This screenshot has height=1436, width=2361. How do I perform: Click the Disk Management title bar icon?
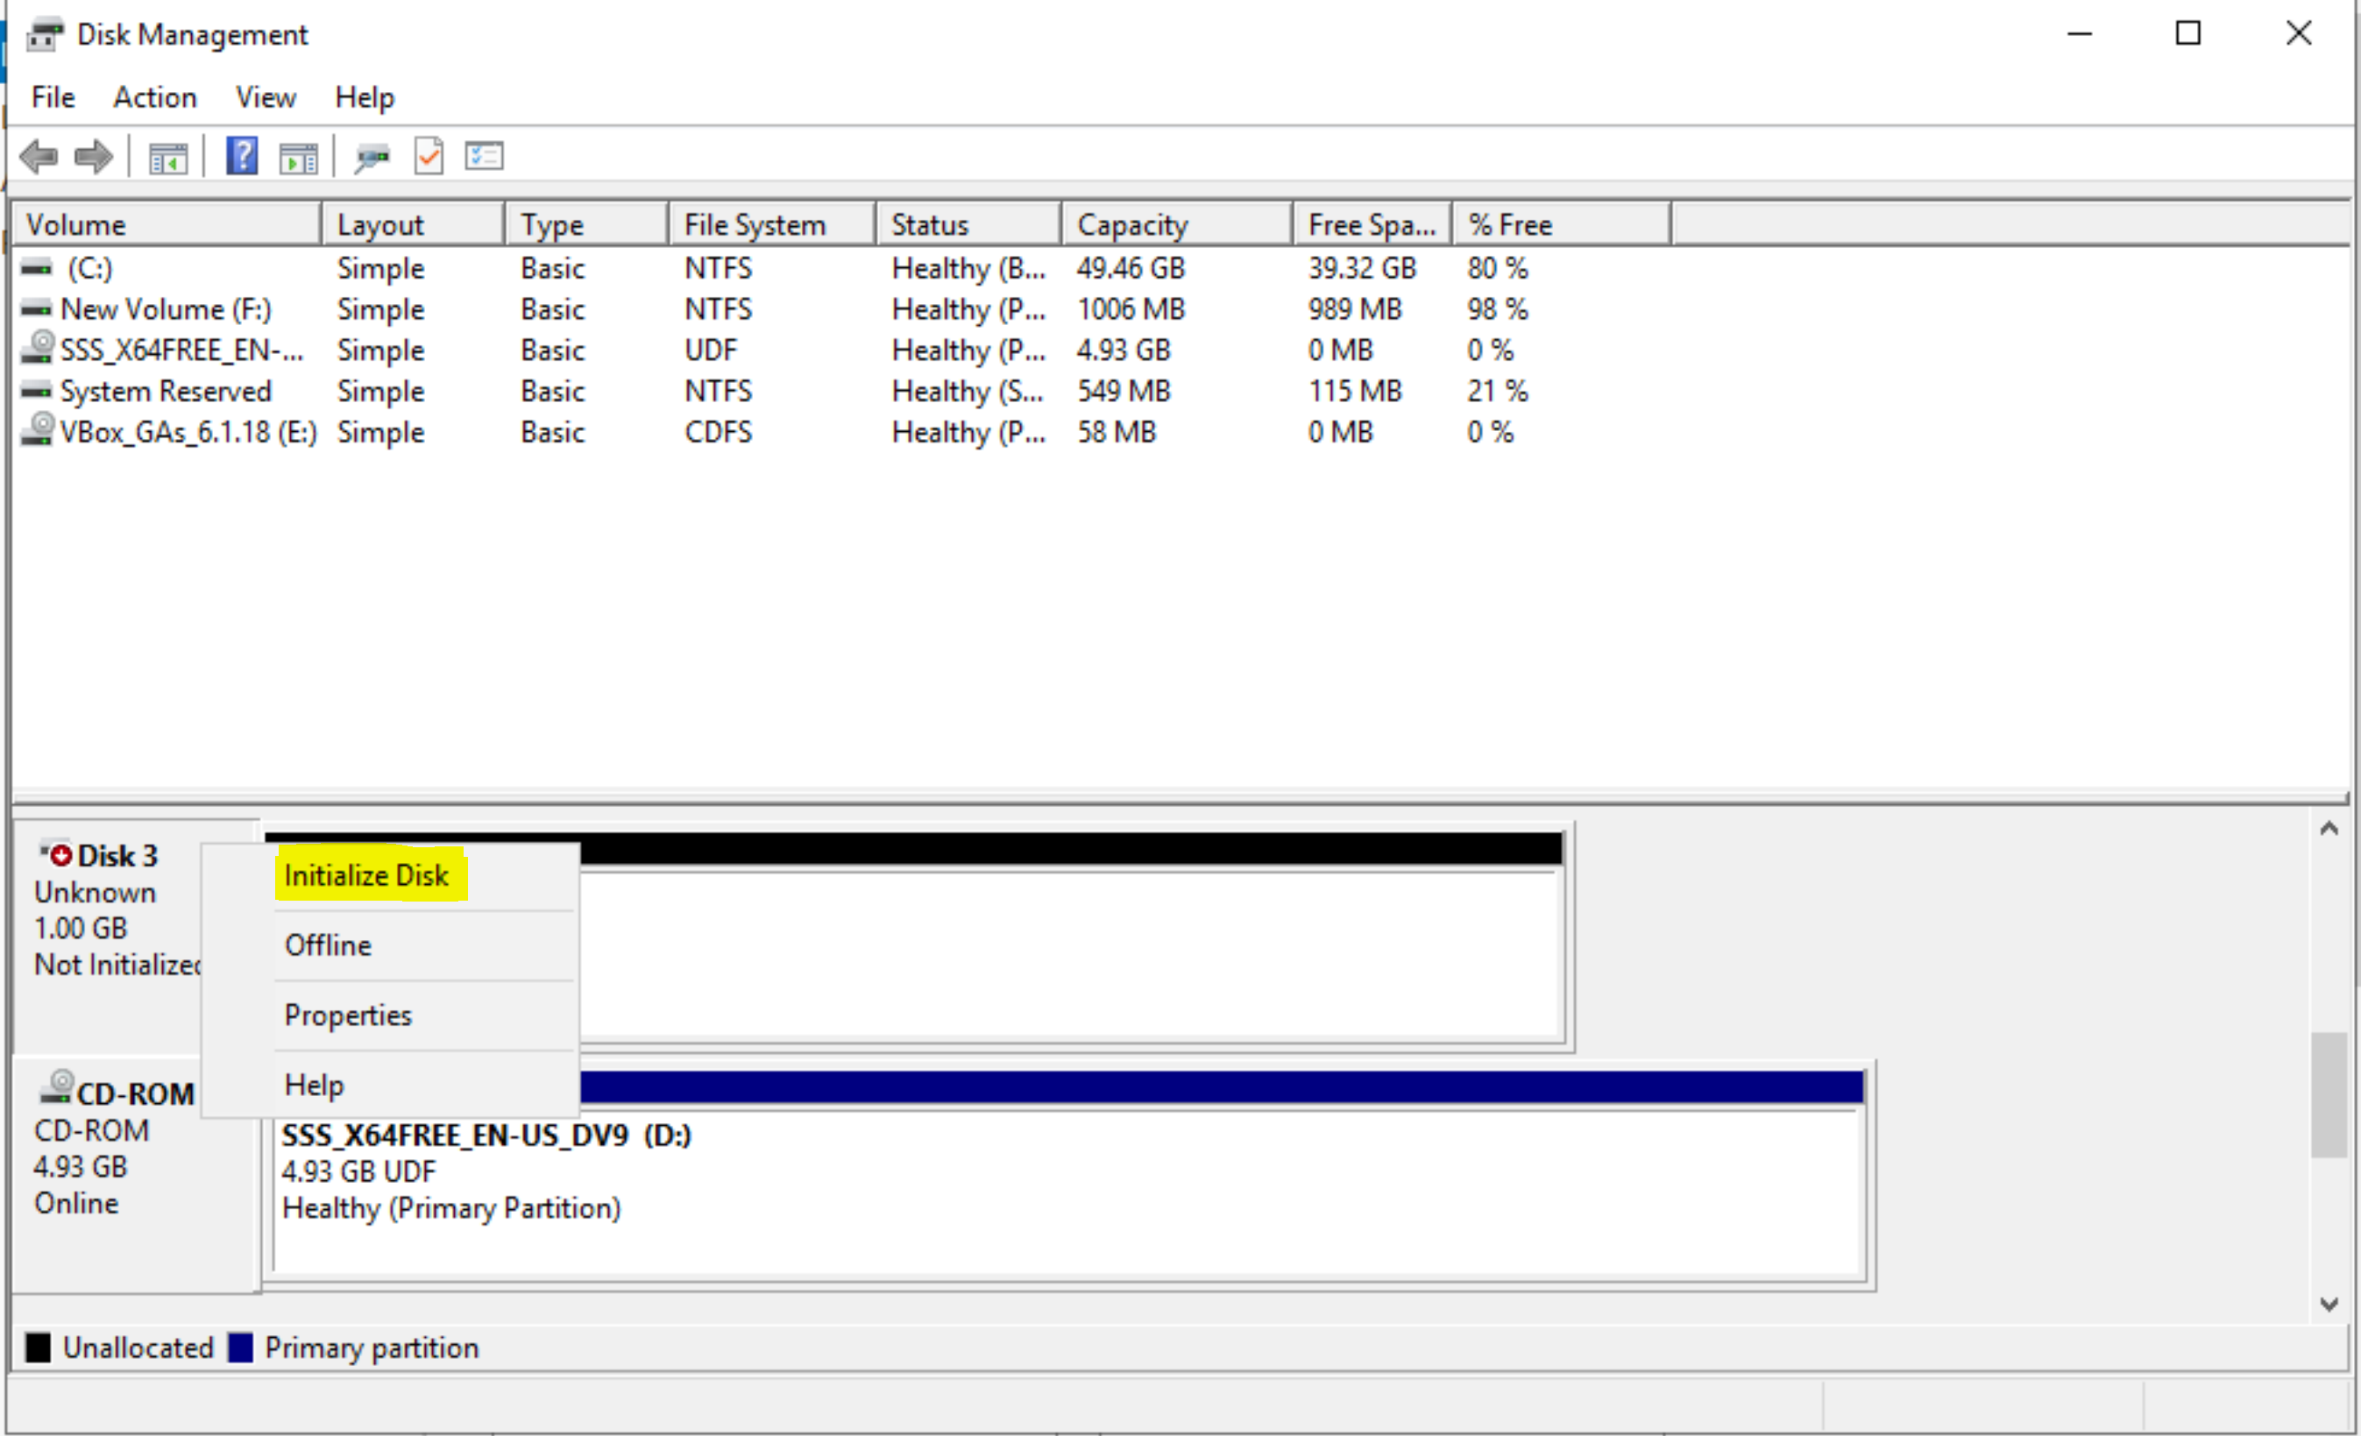pyautogui.click(x=45, y=34)
